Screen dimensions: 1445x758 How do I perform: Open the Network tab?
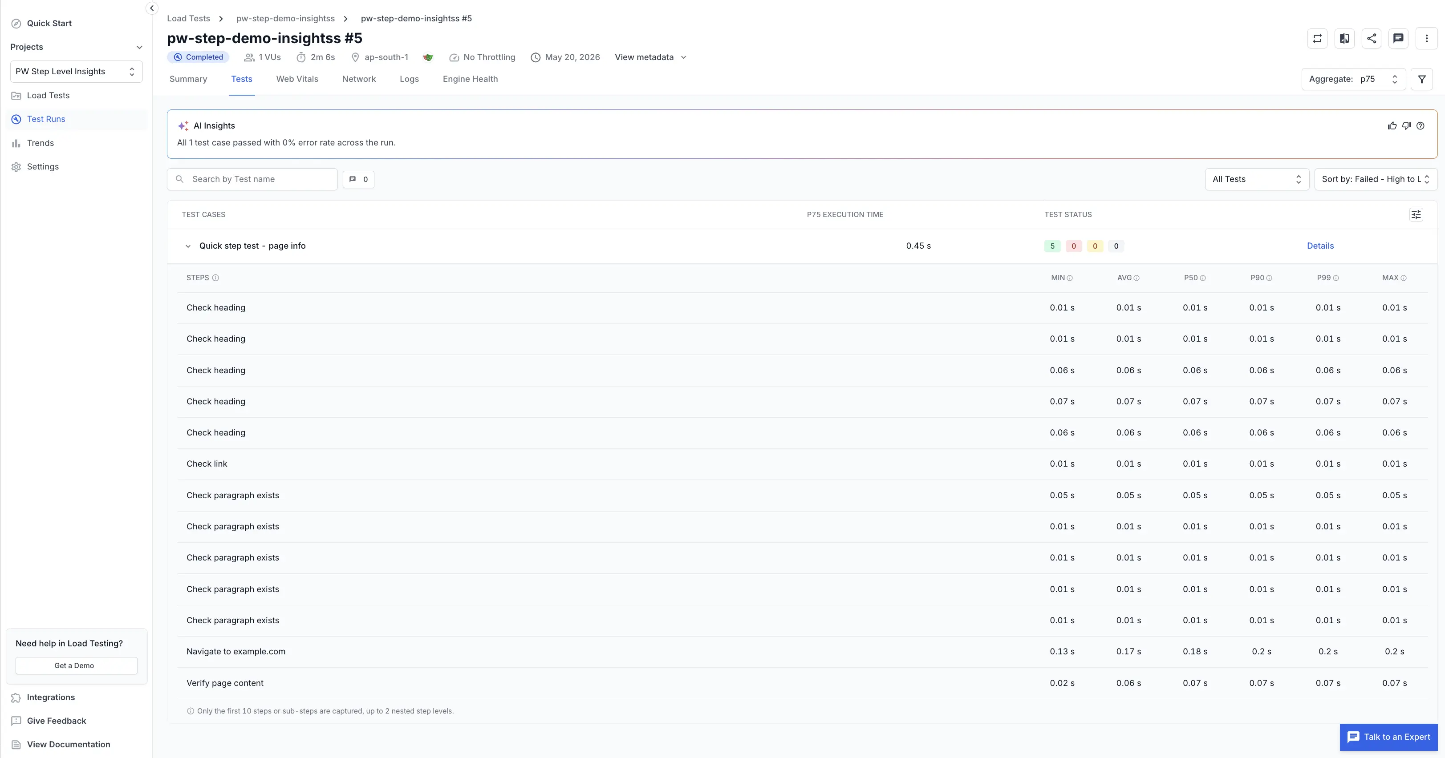coord(359,79)
